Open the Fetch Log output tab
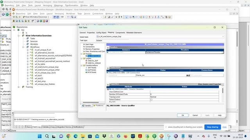Image resolution: width=250 pixels, height=140 pixels. click(x=36, y=127)
